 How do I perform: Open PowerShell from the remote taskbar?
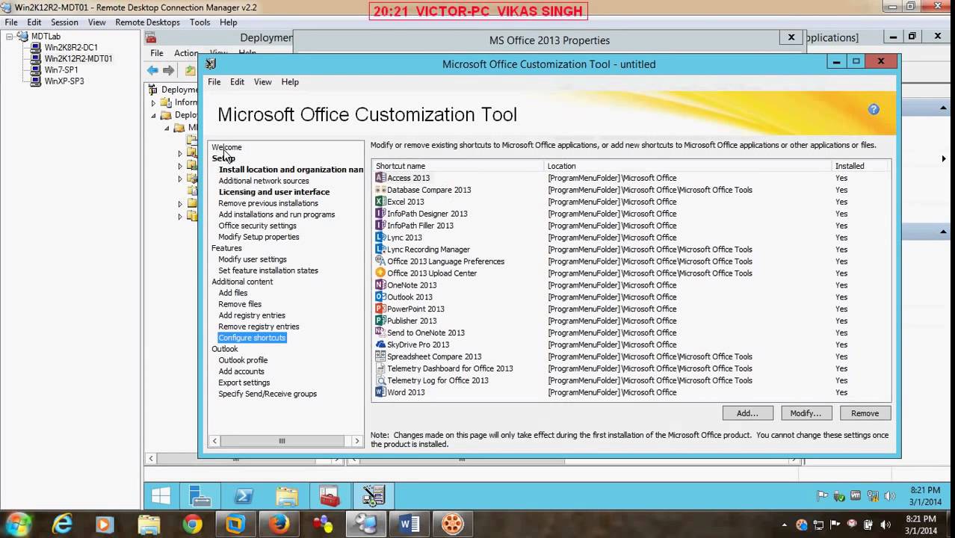coord(244,496)
